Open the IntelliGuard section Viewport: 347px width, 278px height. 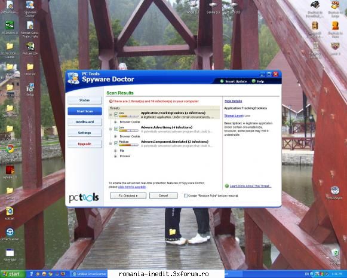pyautogui.click(x=85, y=122)
